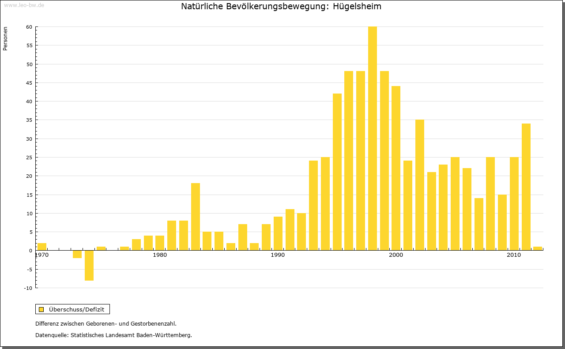The width and height of the screenshot is (565, 349).
Task: Click the small negative bar at -2
Action: [77, 254]
